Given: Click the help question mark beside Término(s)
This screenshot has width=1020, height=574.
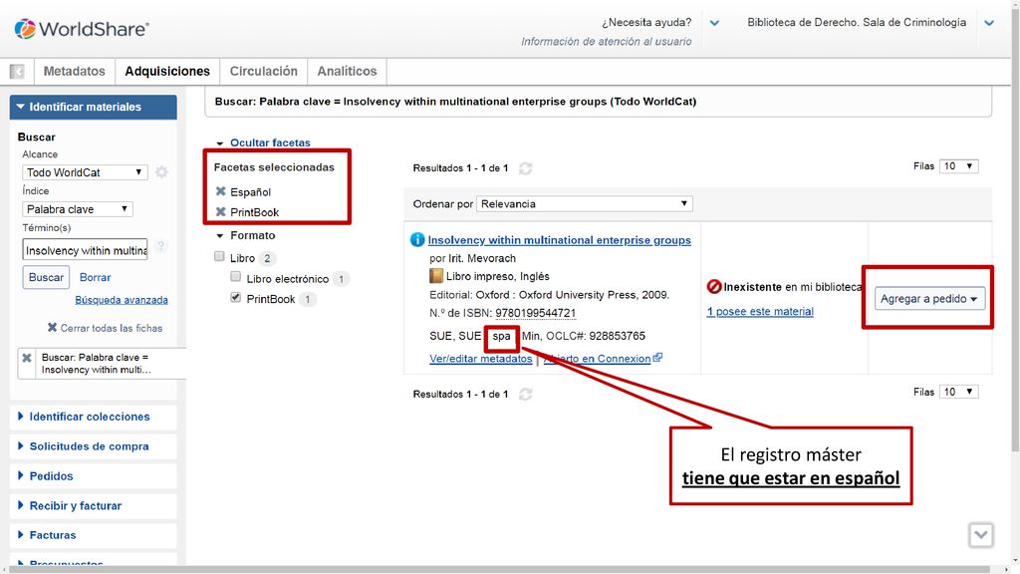Looking at the screenshot, I should point(160,246).
